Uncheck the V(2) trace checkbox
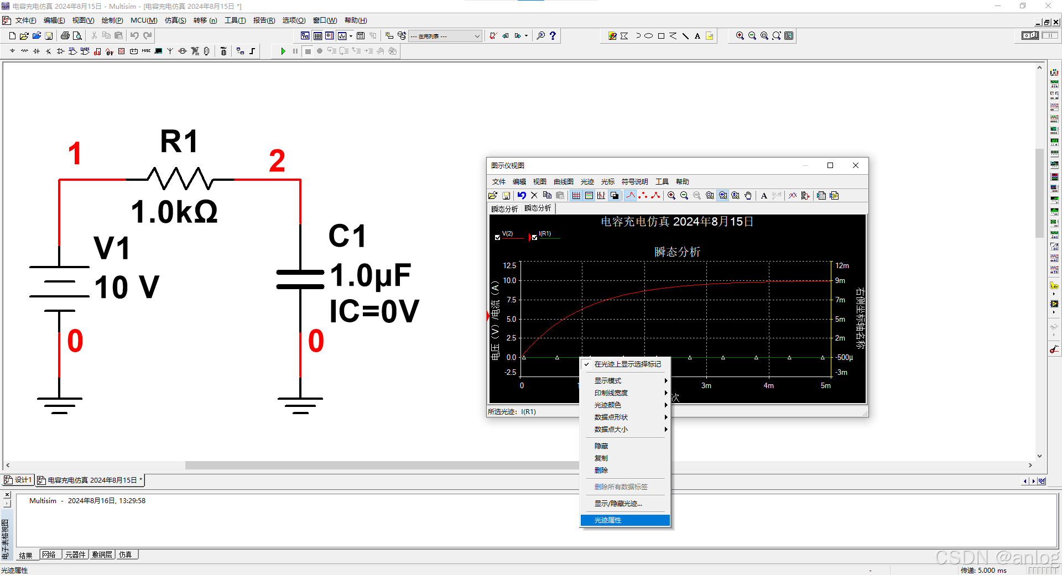Viewport: 1062px width, 575px height. 498,237
